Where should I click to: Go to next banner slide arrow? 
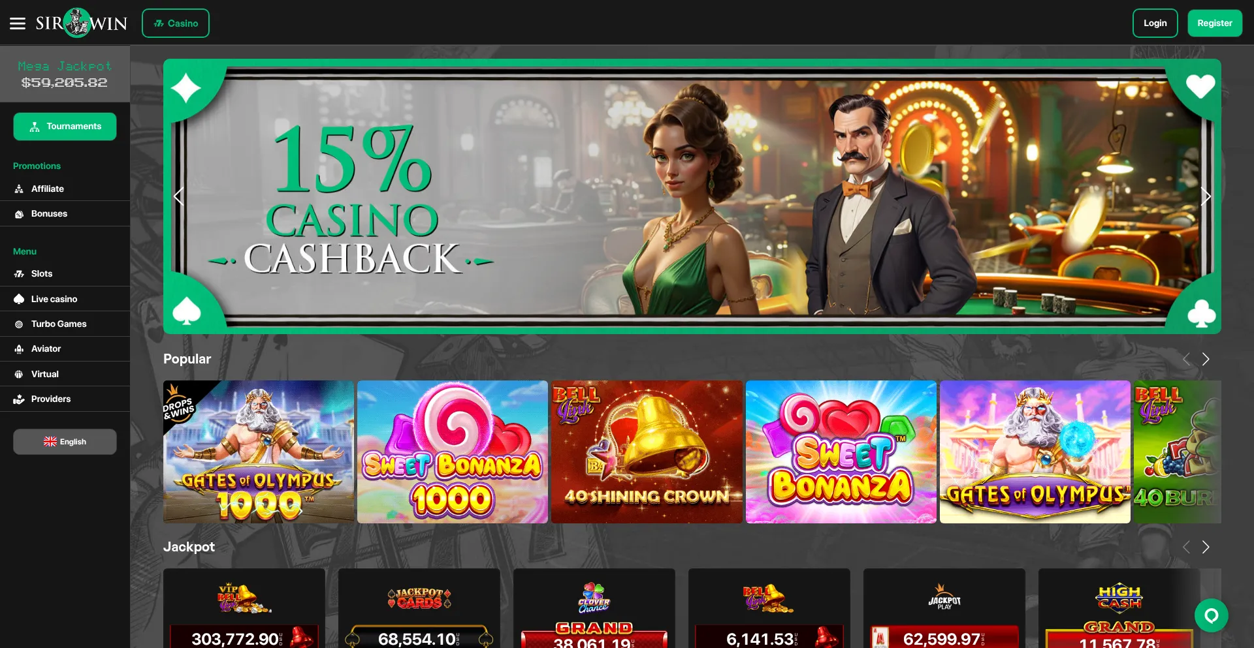(1206, 196)
